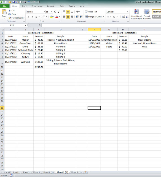Open the Borders icon
This screenshot has height=177, width=161.
44,17
